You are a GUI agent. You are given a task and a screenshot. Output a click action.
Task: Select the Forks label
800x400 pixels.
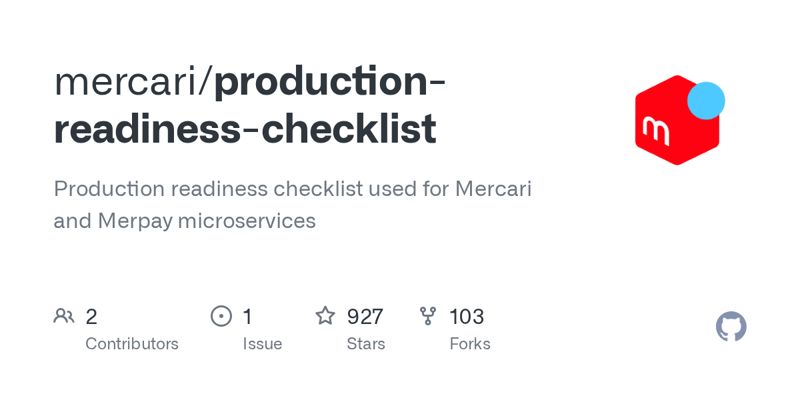pyautogui.click(x=470, y=344)
